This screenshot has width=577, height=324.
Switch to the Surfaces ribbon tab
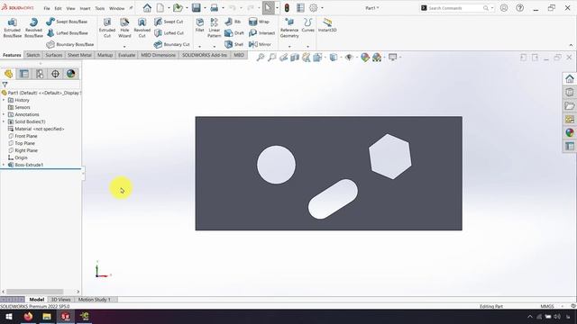pos(54,55)
